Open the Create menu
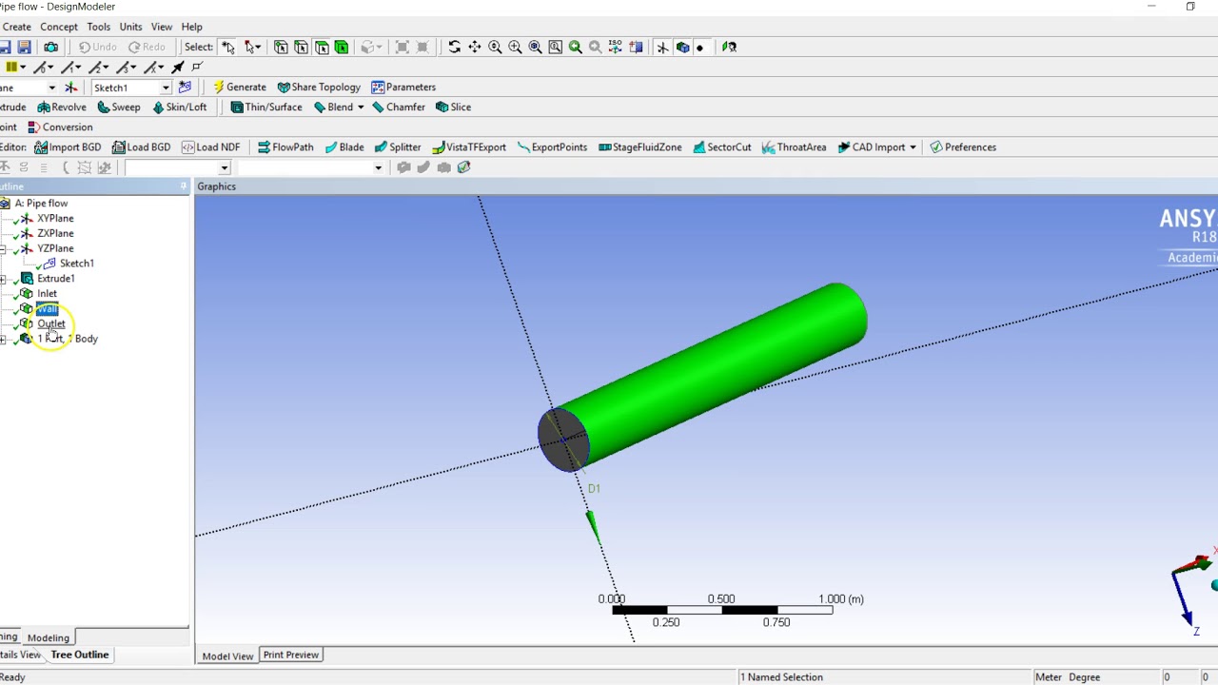Viewport: 1218px width, 685px height. (16, 27)
